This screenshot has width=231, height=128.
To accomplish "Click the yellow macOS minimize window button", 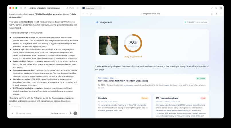I will (x=13, y=8).
